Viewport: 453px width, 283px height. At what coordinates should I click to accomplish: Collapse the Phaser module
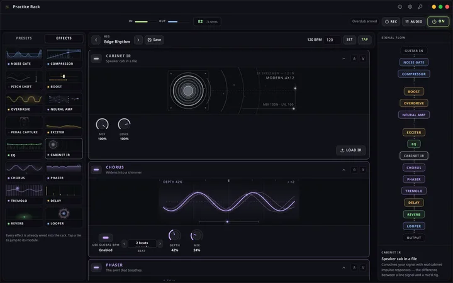tap(344, 268)
